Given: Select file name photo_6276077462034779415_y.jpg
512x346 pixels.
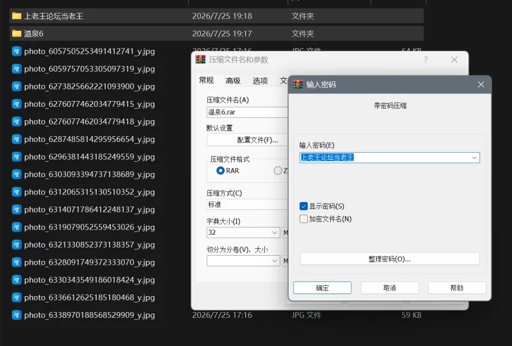Looking at the screenshot, I should point(90,104).
